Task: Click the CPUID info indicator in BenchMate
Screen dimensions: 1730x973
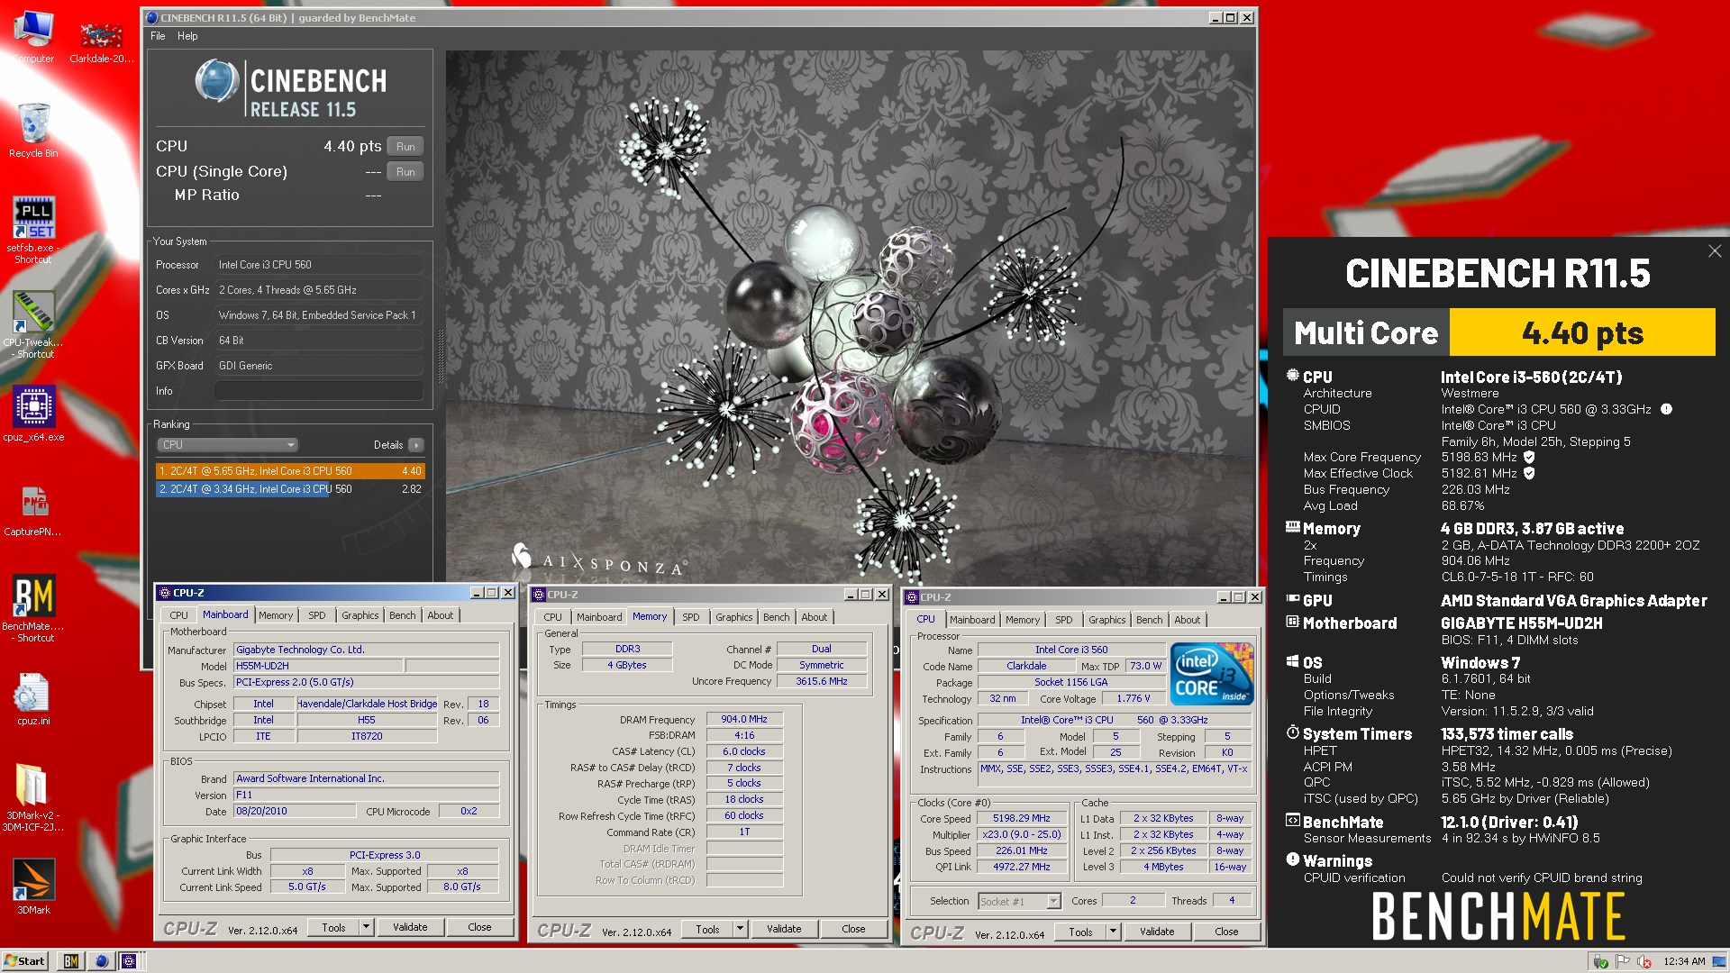Action: (x=1666, y=409)
